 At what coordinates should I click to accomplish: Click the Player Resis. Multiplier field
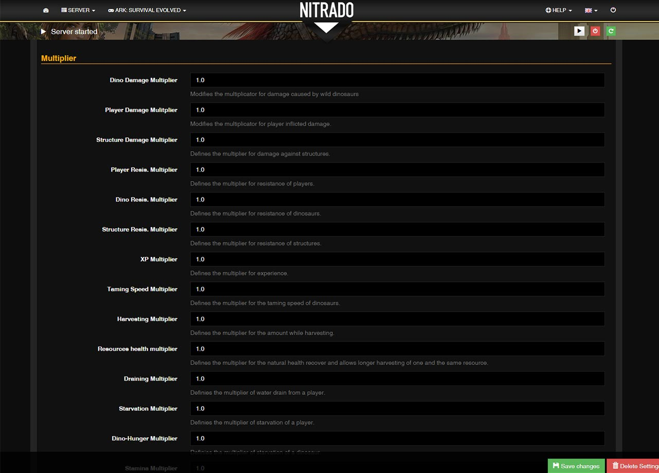[397, 170]
